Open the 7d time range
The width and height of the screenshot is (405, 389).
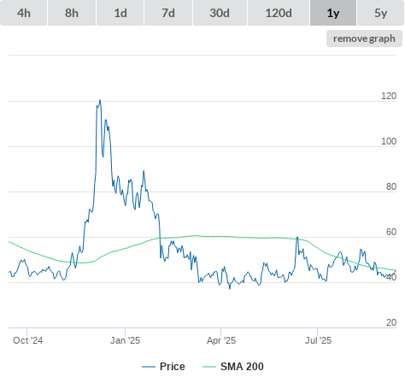(168, 13)
